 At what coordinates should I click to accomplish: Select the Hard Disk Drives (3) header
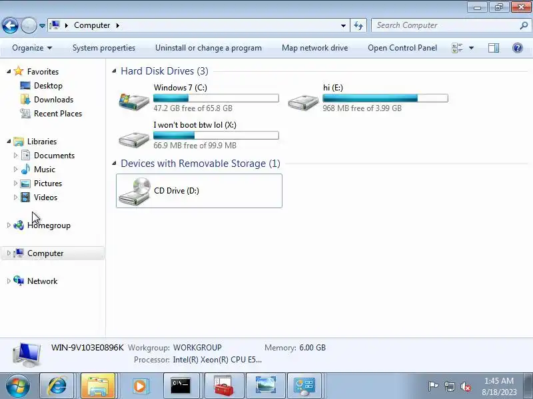[165, 71]
